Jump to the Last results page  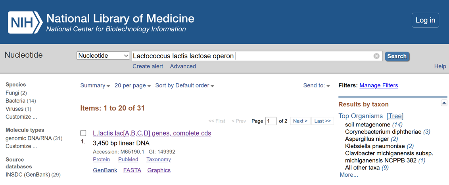pyautogui.click(x=322, y=121)
